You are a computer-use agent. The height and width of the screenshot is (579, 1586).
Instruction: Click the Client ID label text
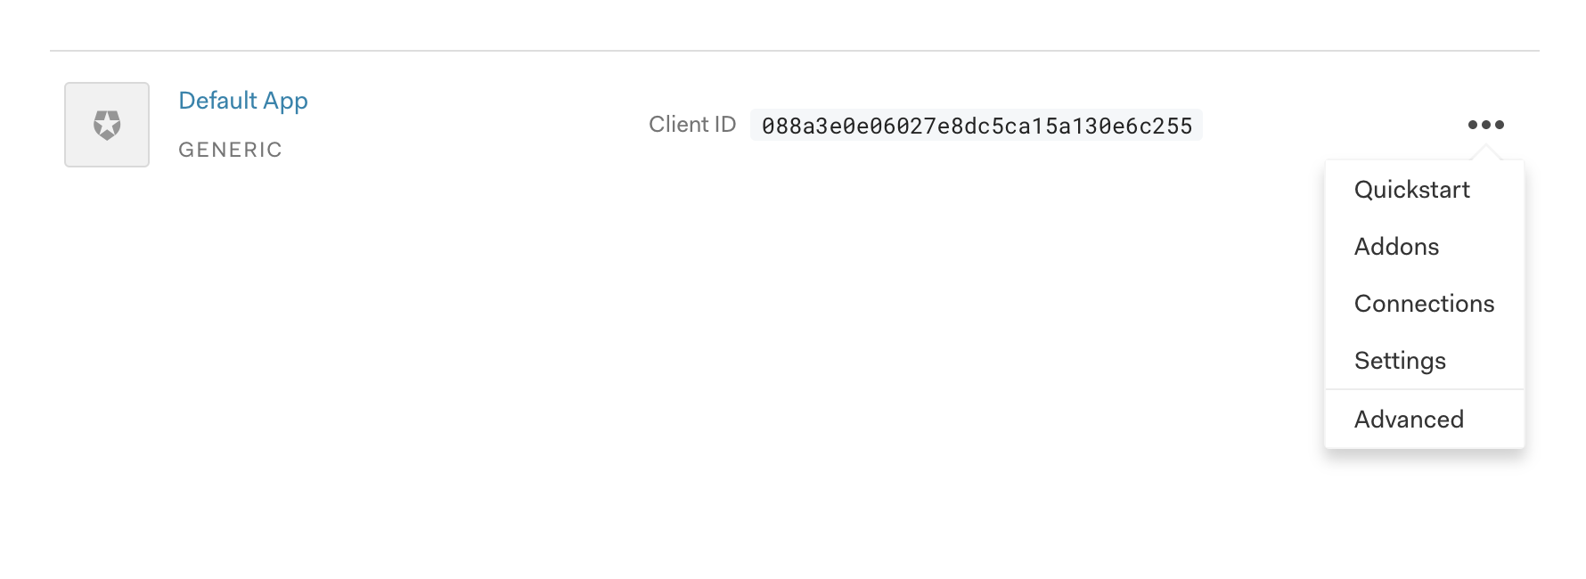692,125
